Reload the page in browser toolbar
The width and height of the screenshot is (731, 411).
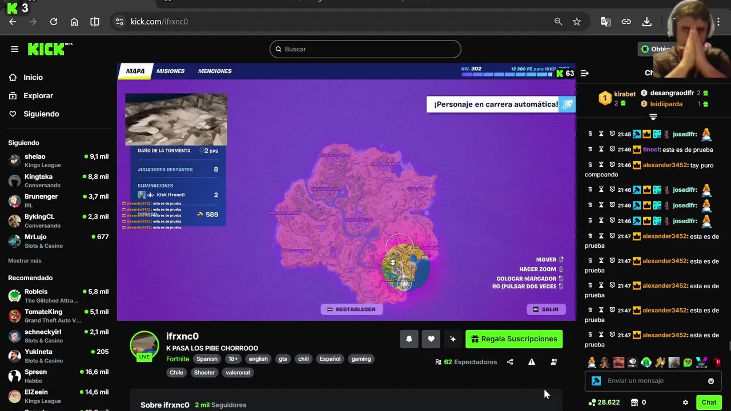click(54, 22)
